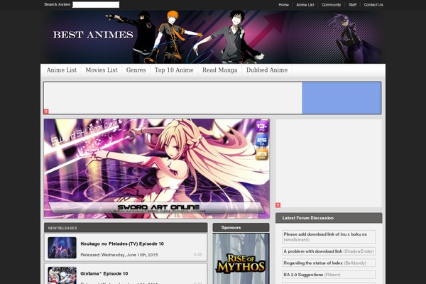Open the Gintama Episode 10 thumbnail
Image resolution: width=426 pixels, height=284 pixels.
(62, 275)
